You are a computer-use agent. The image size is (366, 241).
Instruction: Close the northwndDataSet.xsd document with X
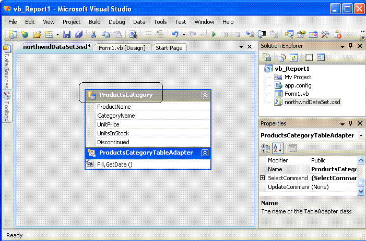tap(250, 47)
